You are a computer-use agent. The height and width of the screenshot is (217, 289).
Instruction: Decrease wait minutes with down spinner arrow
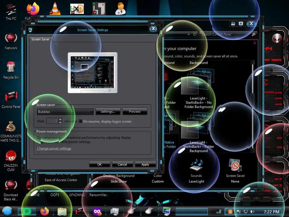tap(60, 123)
